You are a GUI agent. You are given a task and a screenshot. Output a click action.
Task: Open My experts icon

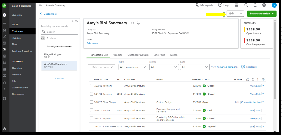197,5
